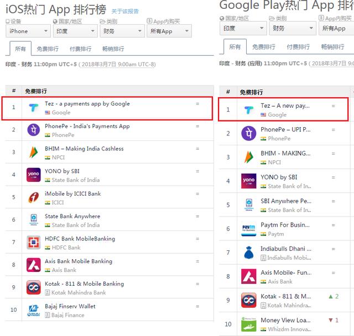Click the Indiabulls Dhani app icon
The width and height of the screenshot is (354, 336).
tap(249, 253)
